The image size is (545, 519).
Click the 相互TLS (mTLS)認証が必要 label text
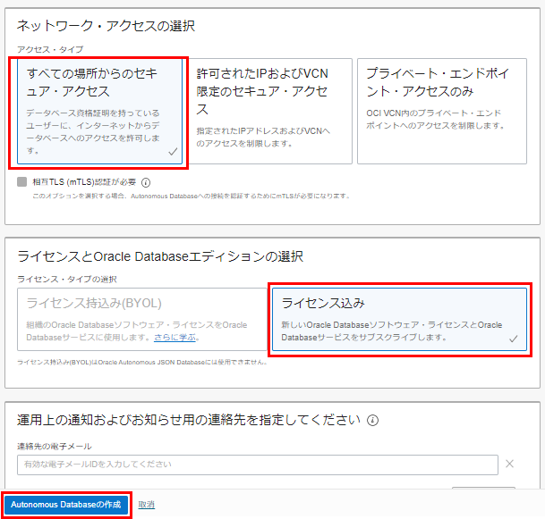coord(85,182)
